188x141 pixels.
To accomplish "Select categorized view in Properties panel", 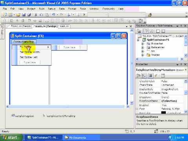I will 138,76.
